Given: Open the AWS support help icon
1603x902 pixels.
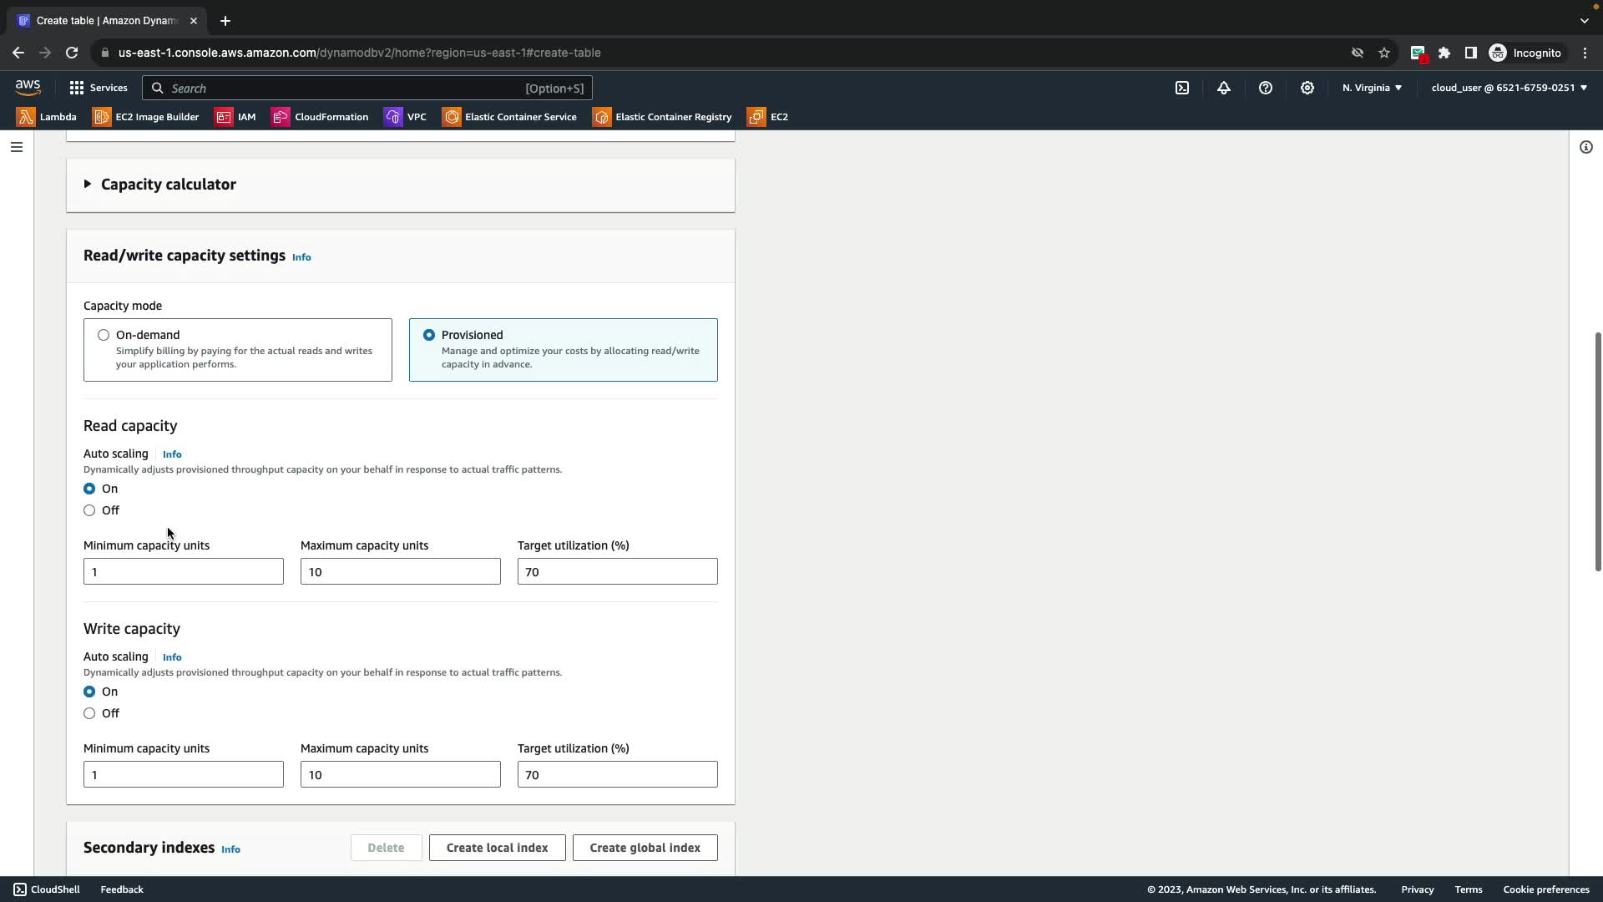Looking at the screenshot, I should (x=1266, y=88).
